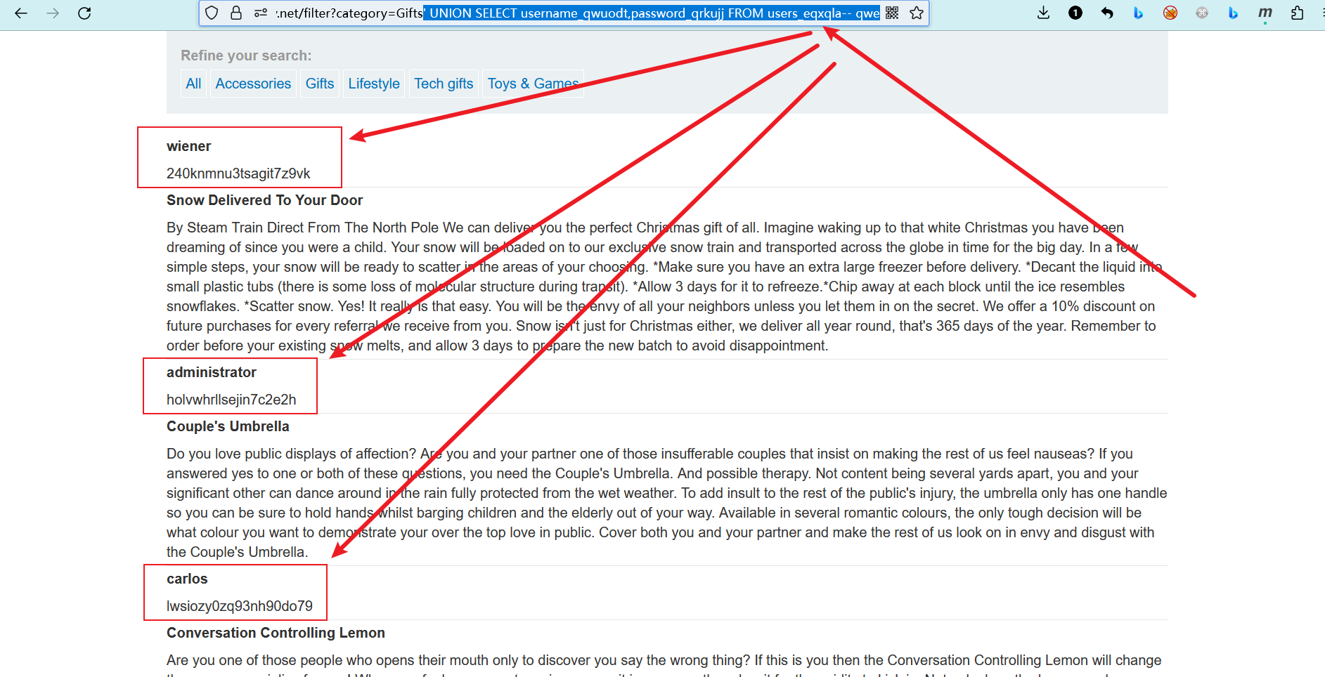Viewport: 1325px width, 677px height.
Task: Choose the Lifestyle category filter
Action: click(374, 84)
